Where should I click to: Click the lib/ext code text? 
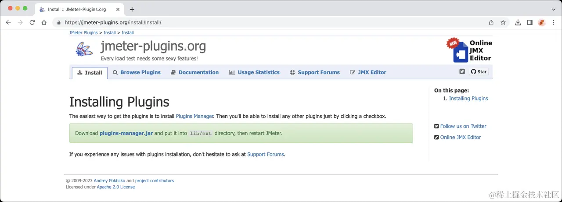point(201,133)
